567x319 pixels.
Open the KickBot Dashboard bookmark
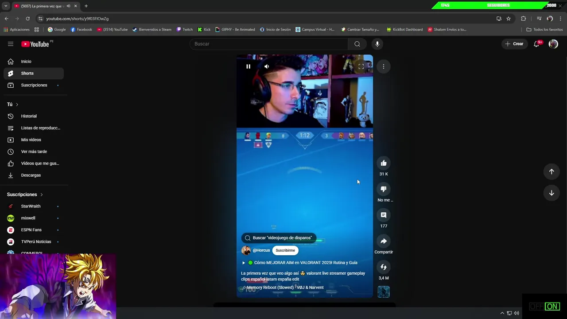[x=404, y=30]
